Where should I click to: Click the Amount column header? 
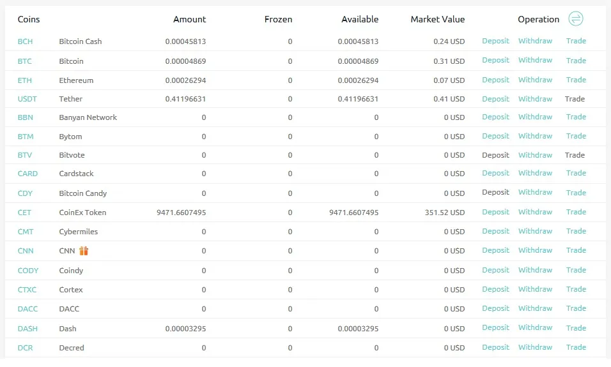pyautogui.click(x=189, y=19)
